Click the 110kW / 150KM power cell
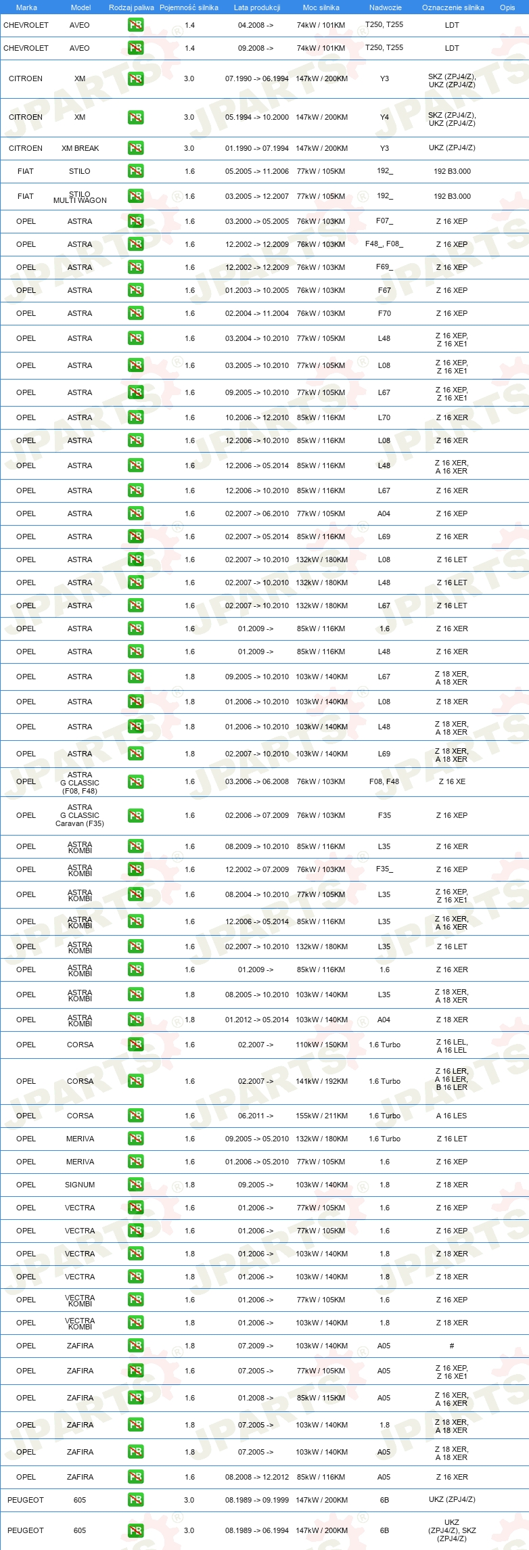Viewport: 529px width, 1550px height. 321,1045
